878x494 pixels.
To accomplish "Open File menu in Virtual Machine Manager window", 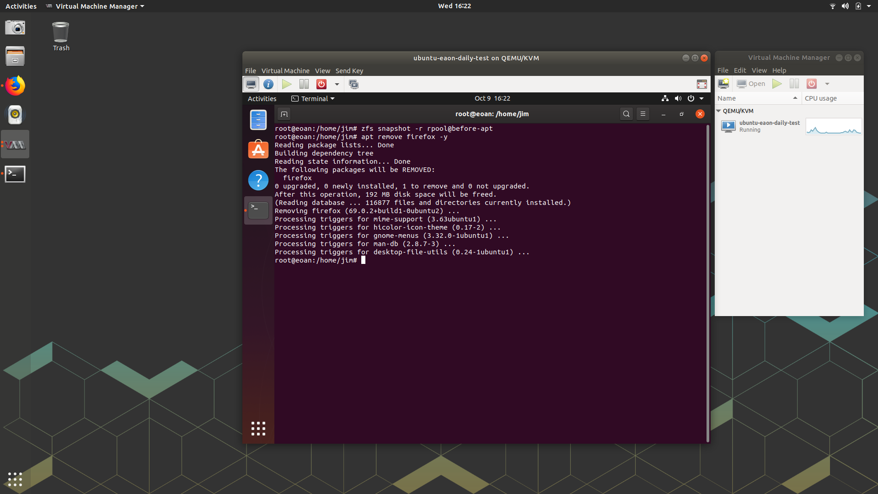I will point(723,70).
